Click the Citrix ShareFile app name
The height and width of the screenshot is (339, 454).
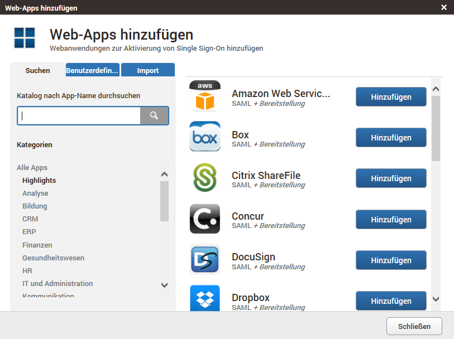[x=266, y=176]
